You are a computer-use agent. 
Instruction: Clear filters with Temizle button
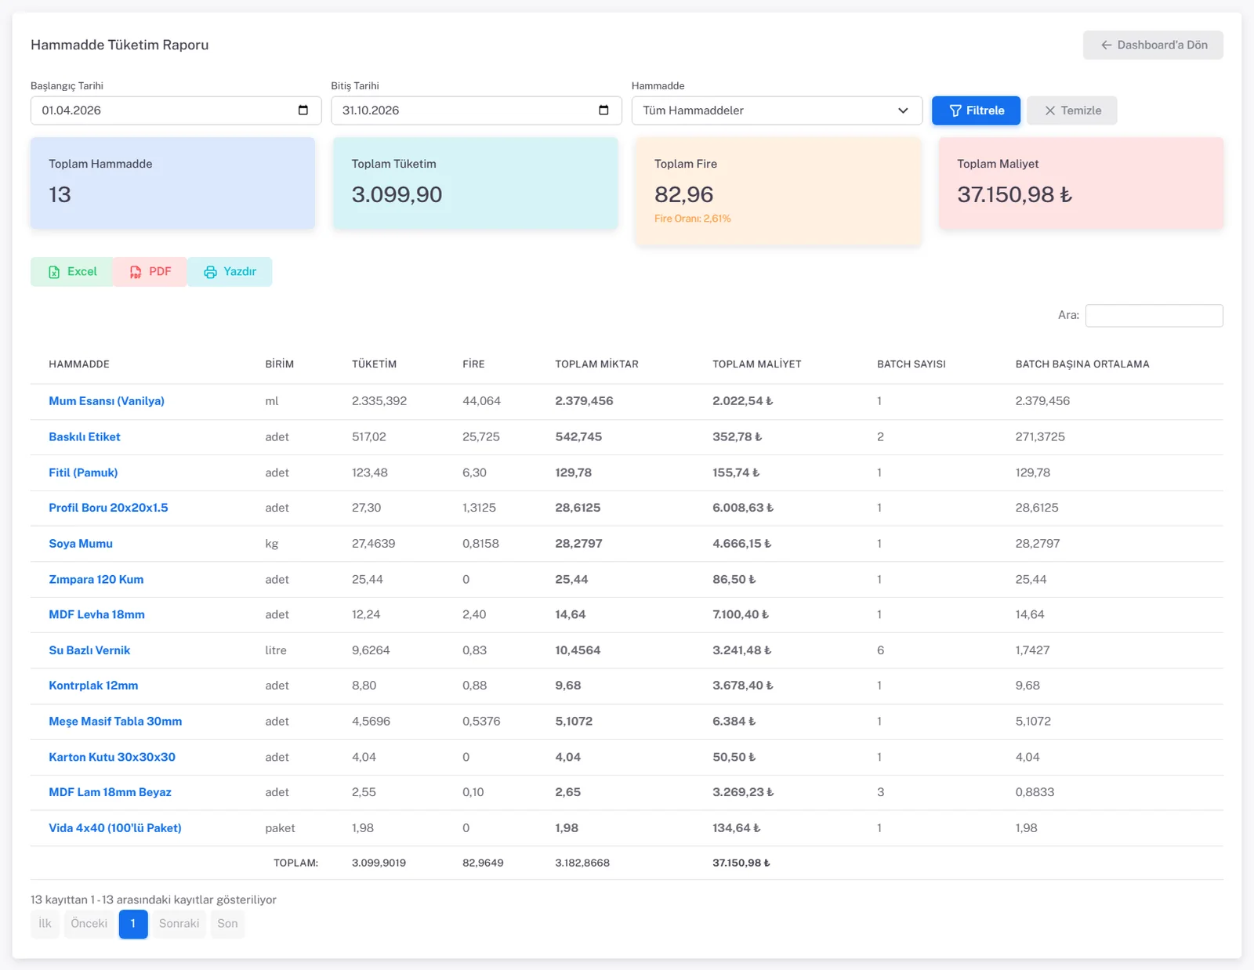pyautogui.click(x=1072, y=110)
